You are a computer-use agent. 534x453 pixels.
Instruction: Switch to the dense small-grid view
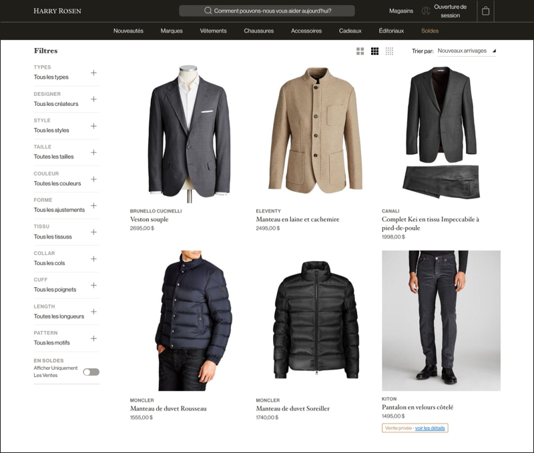(389, 51)
